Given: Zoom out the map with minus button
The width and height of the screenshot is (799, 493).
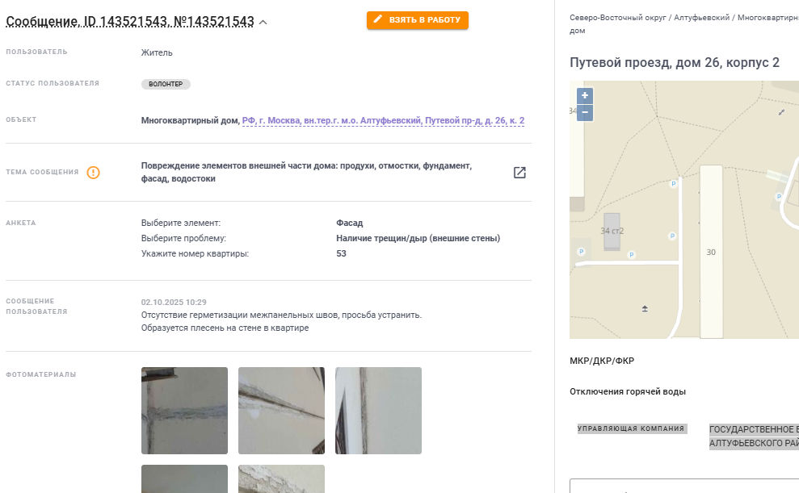Looking at the screenshot, I should coord(584,112).
